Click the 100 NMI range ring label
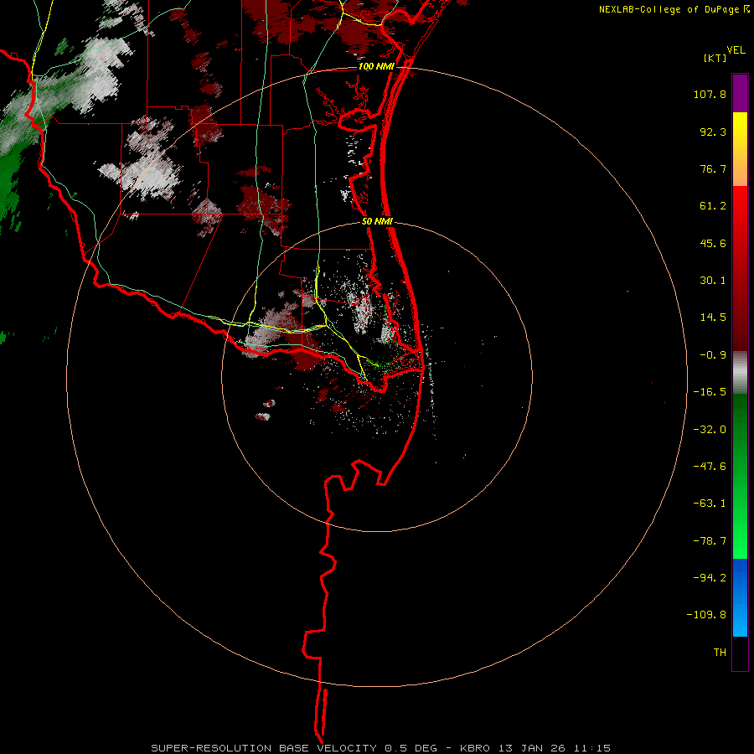754x754 pixels. coord(376,66)
